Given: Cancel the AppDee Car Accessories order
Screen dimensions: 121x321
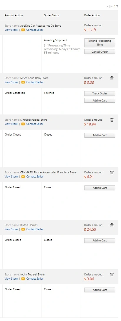Looking at the screenshot, I should (100, 51).
